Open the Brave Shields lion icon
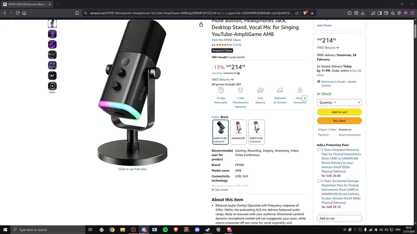This screenshot has height=234, width=417. 305,13
